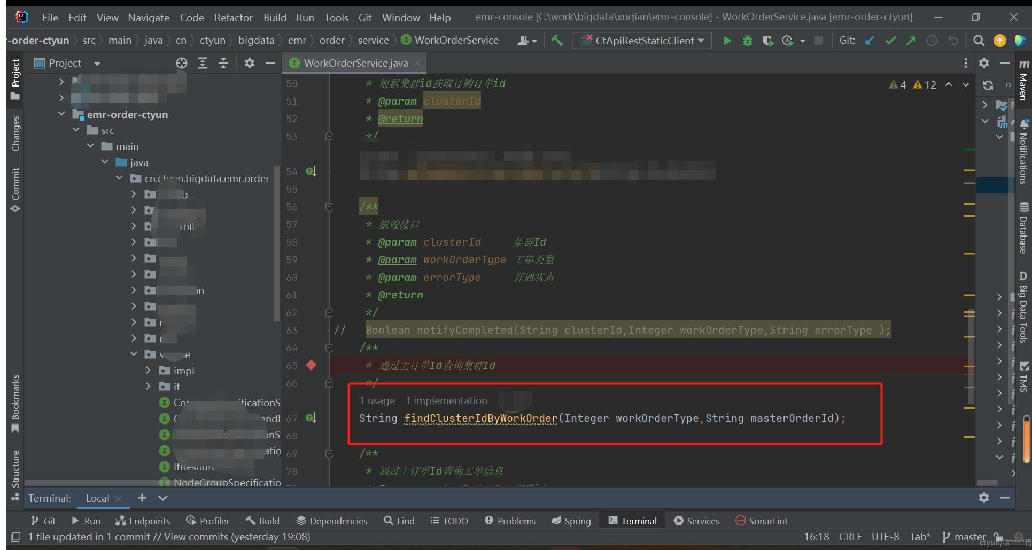Select opened file target icon in Project panel
1032x550 pixels.
pos(182,63)
